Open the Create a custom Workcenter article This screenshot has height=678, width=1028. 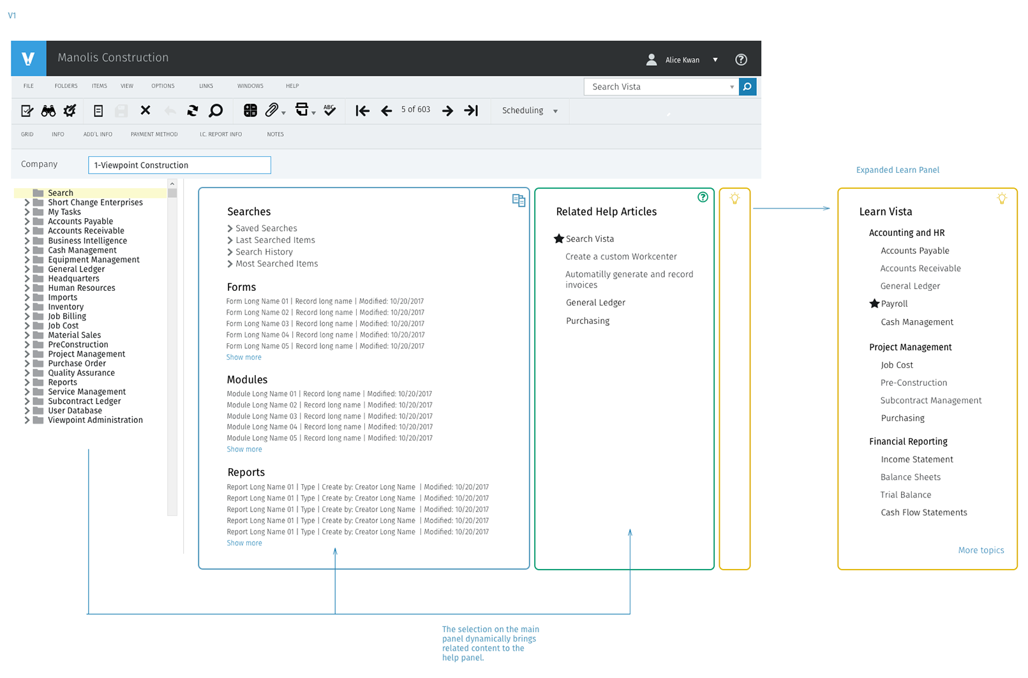point(621,256)
